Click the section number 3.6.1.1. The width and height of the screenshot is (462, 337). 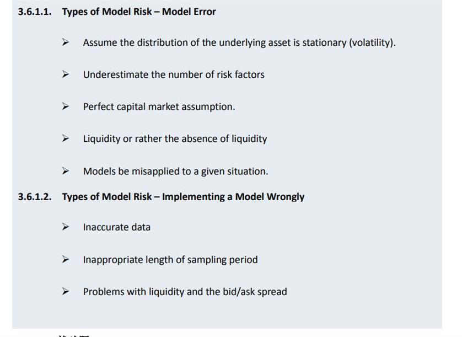35,12
